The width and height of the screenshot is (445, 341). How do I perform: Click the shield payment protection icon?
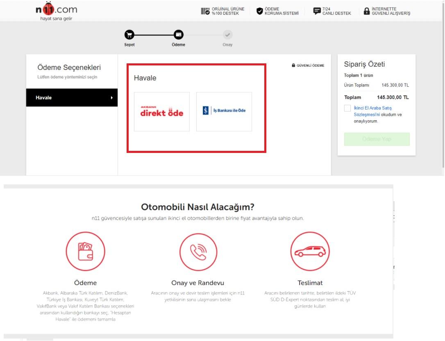[260, 11]
